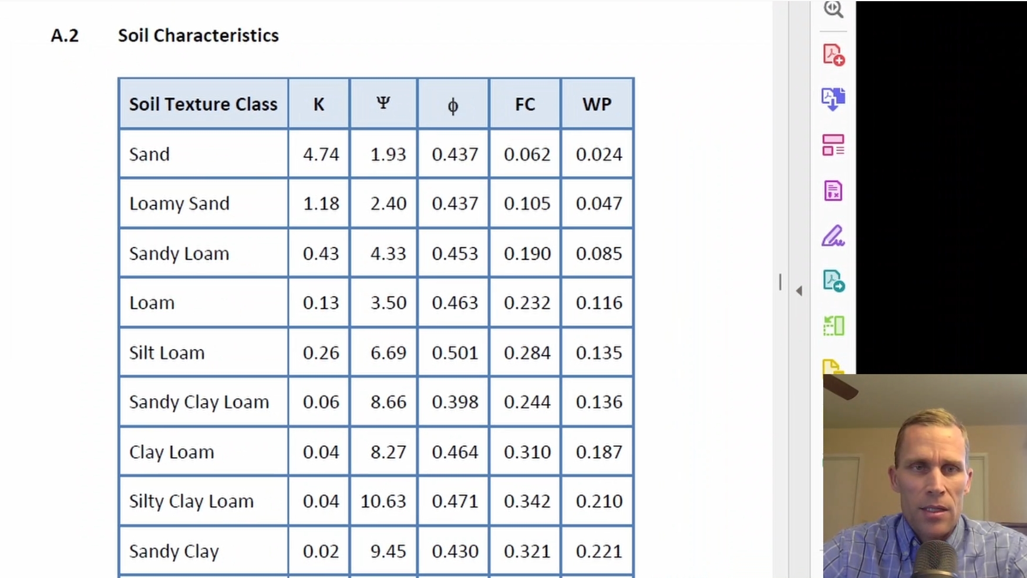The image size is (1027, 578).
Task: Click the pane divider handle
Action: coord(780,282)
